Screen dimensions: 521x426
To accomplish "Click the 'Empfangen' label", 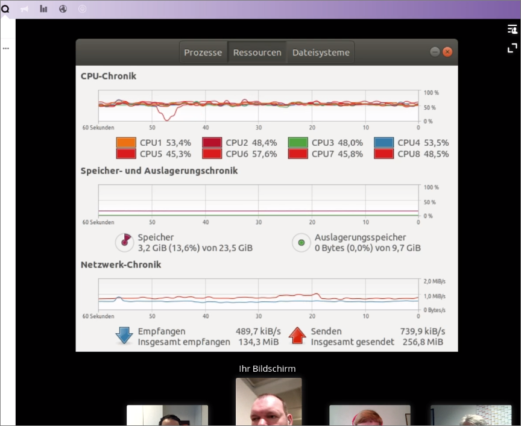I will coord(162,331).
